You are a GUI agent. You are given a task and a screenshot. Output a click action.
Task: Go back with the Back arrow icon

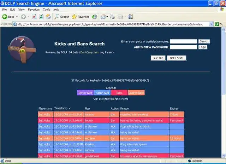click(5, 17)
